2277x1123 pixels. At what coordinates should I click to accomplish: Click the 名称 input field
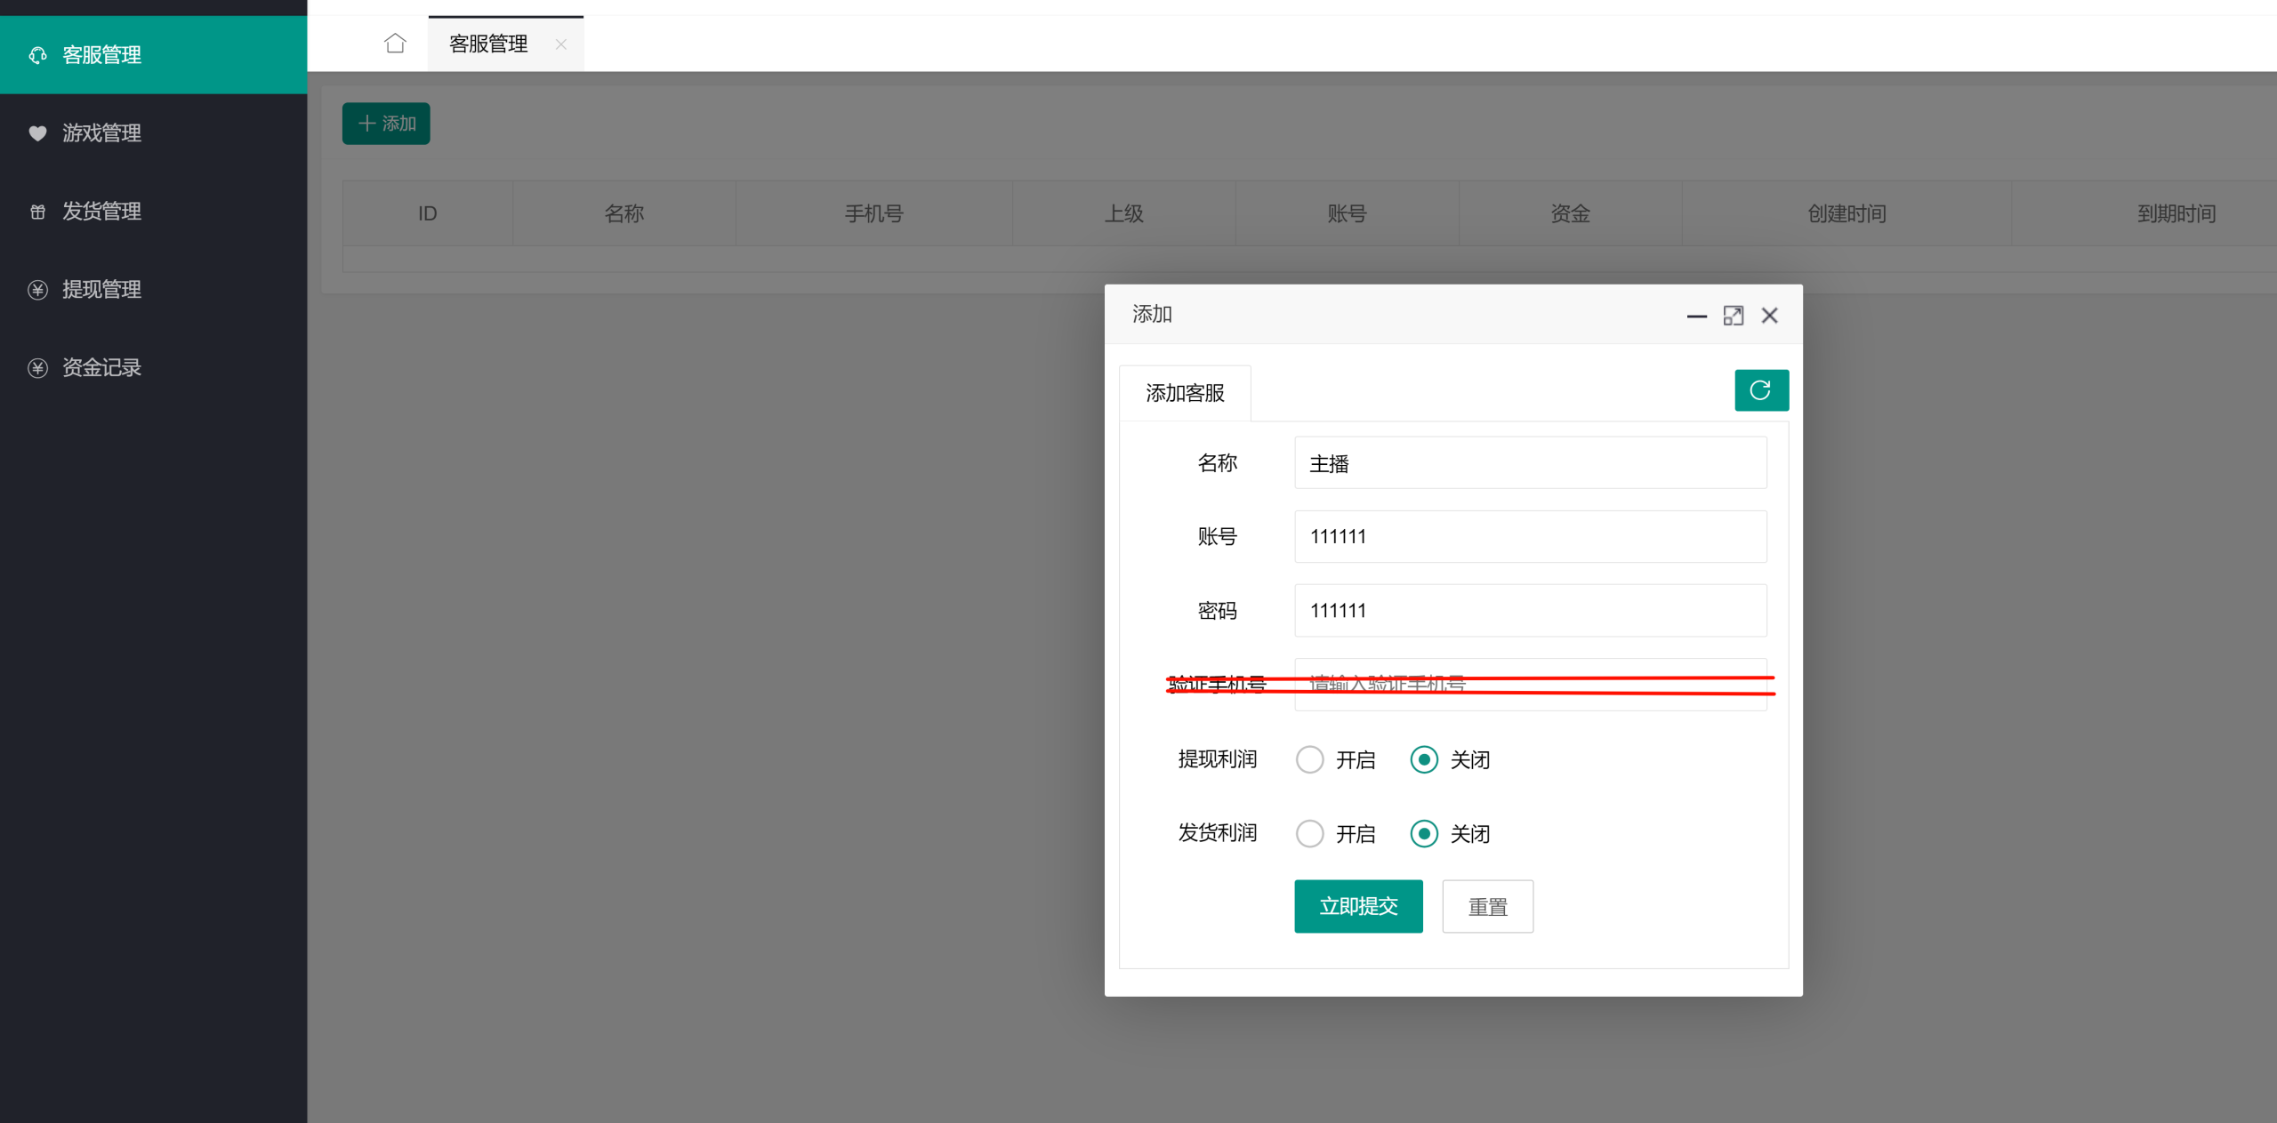(x=1529, y=463)
